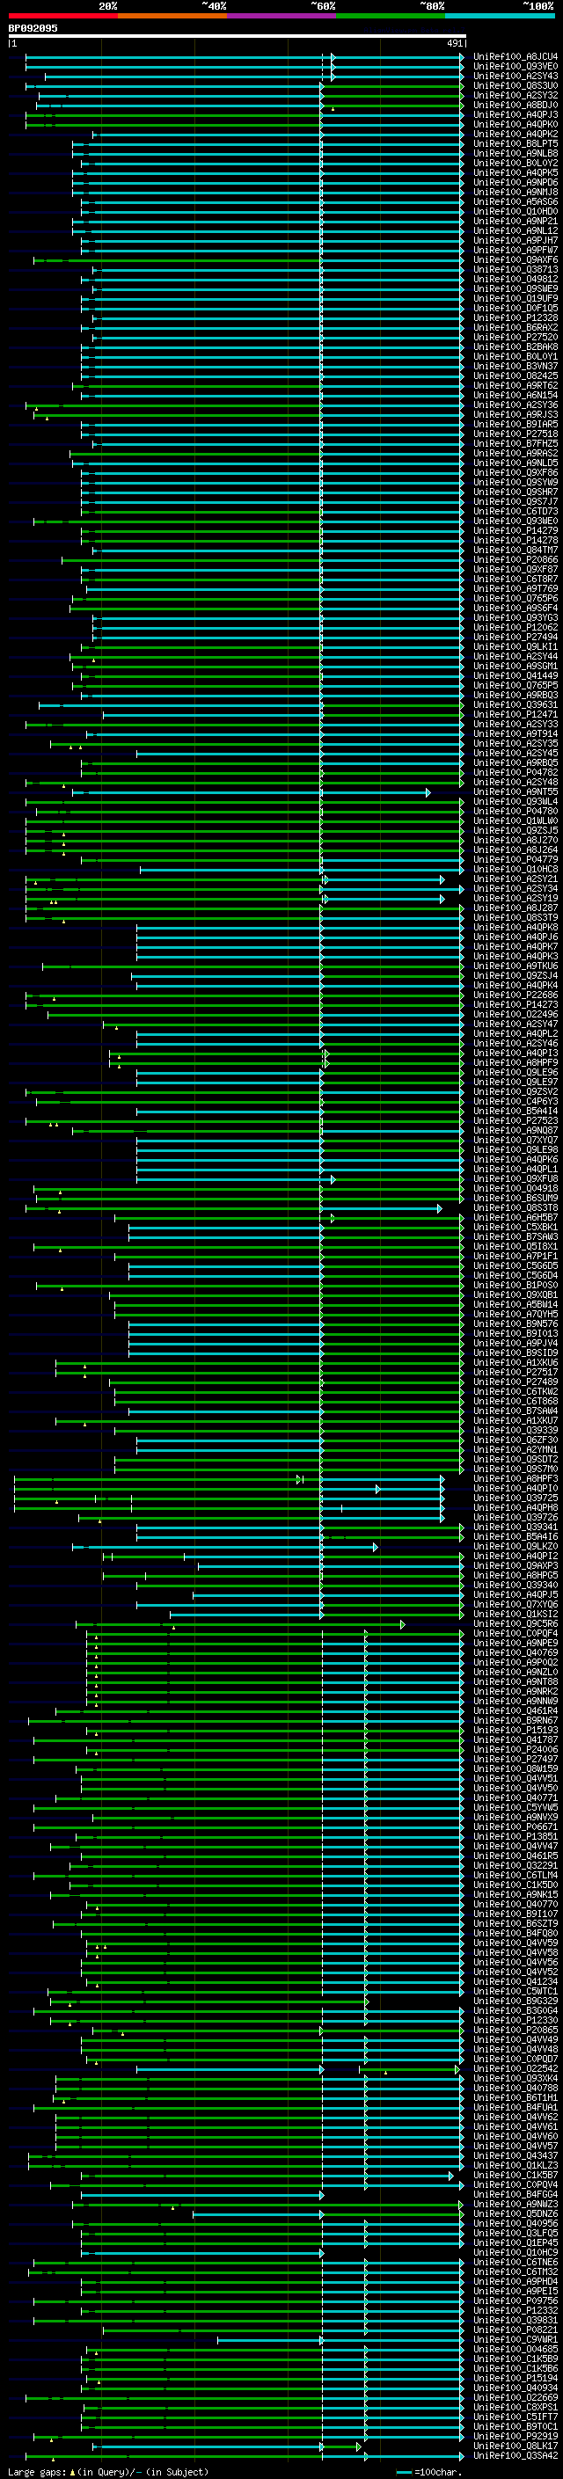Select the UniRef100_A4QPI0 label
The width and height of the screenshot is (563, 2479).
click(515, 1489)
